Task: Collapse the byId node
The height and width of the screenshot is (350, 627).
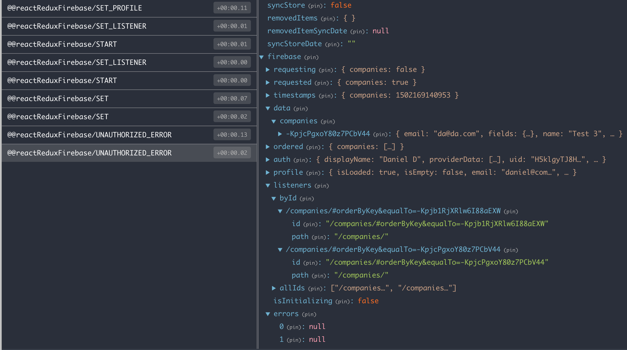Action: (x=274, y=198)
